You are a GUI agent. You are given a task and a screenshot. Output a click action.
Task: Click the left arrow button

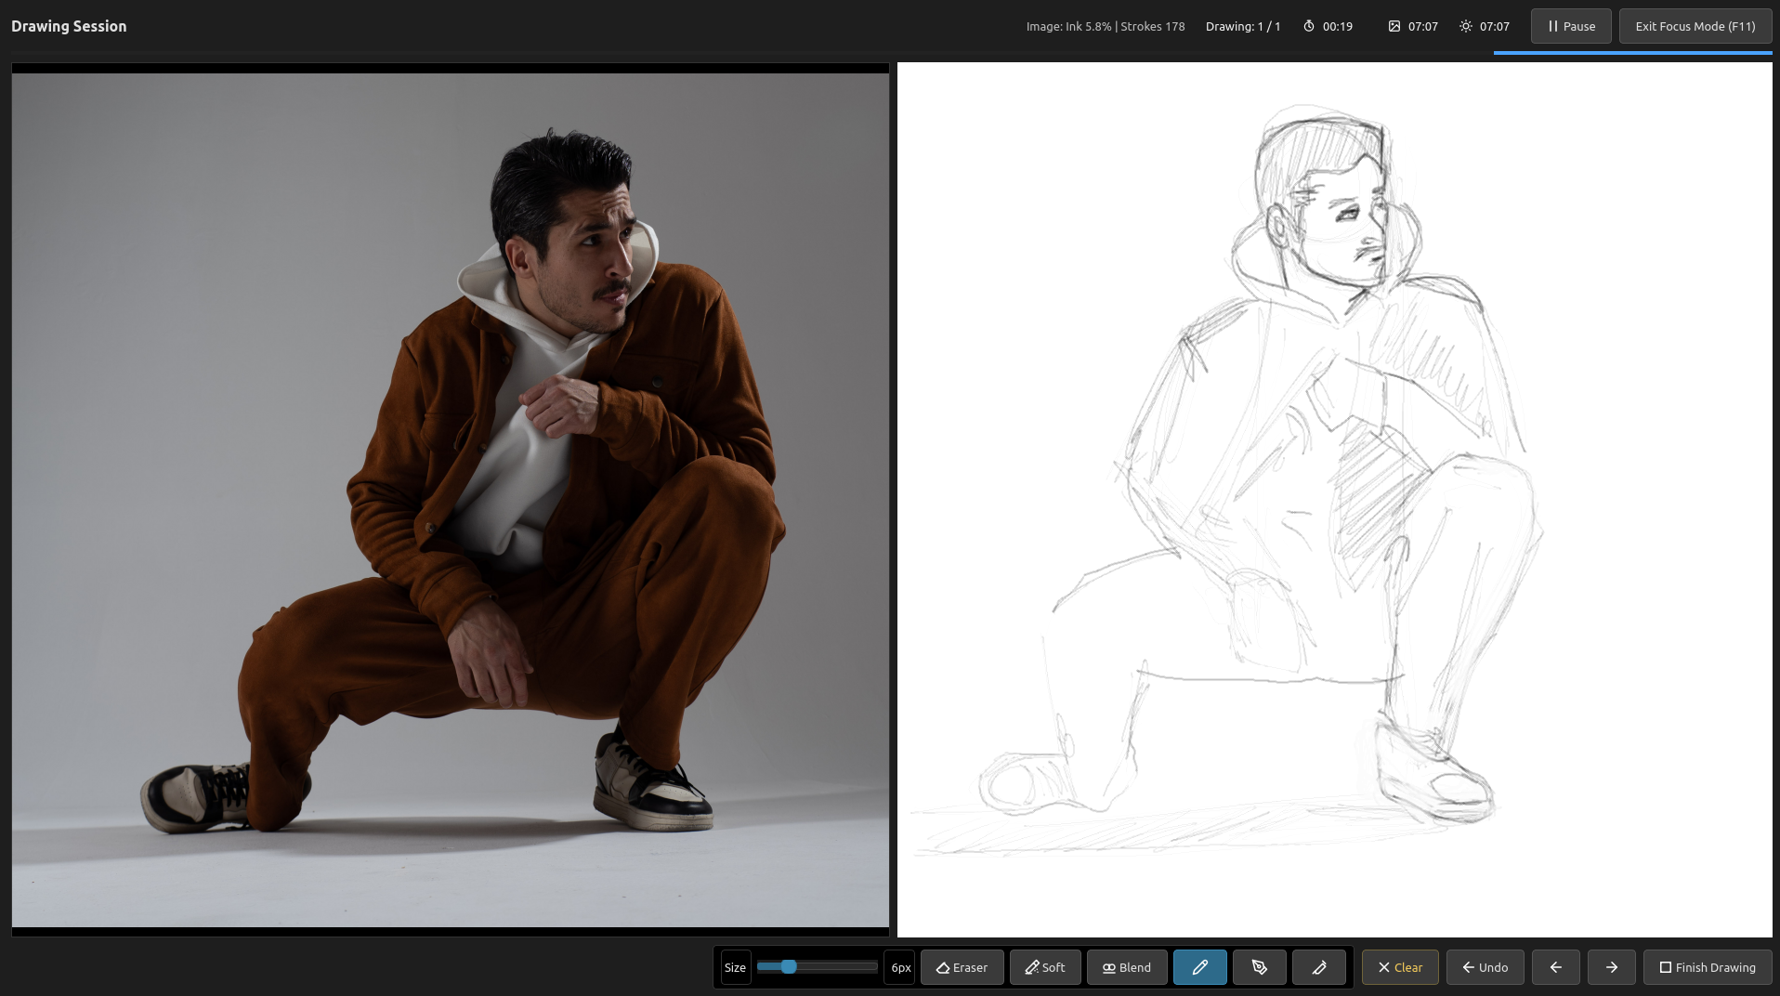(1556, 967)
